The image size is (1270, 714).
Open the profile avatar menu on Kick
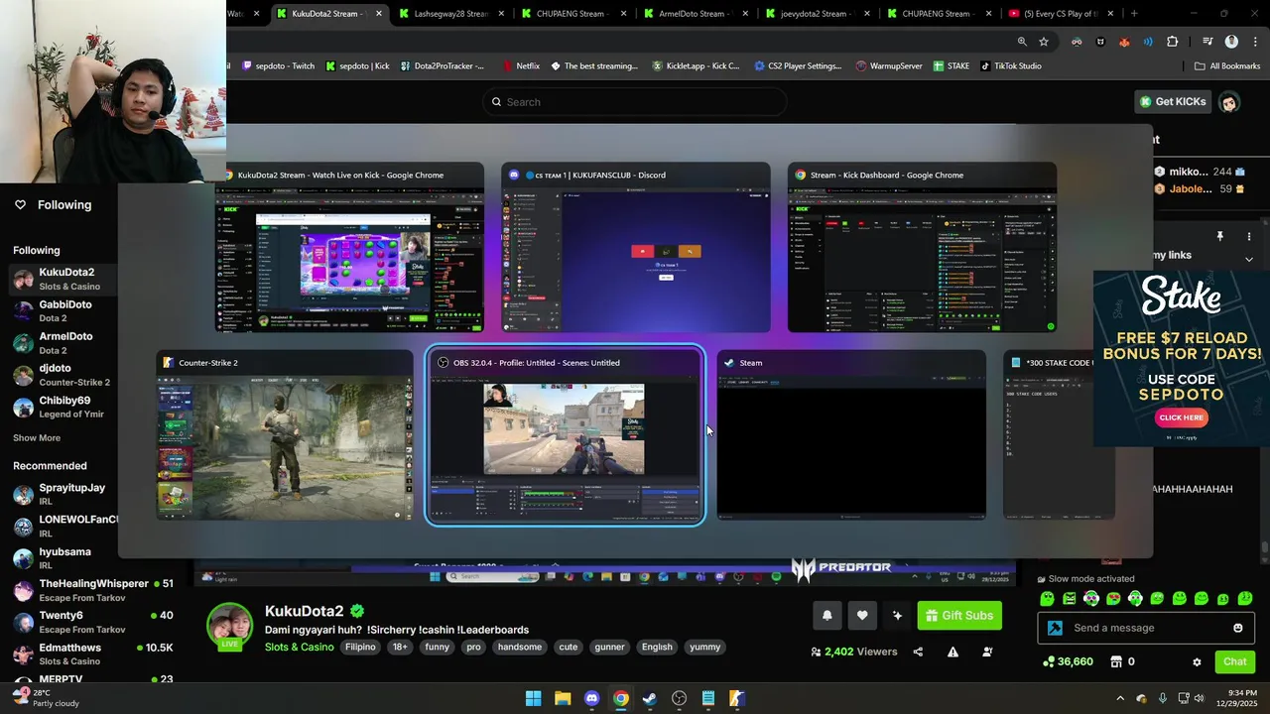[x=1229, y=101]
